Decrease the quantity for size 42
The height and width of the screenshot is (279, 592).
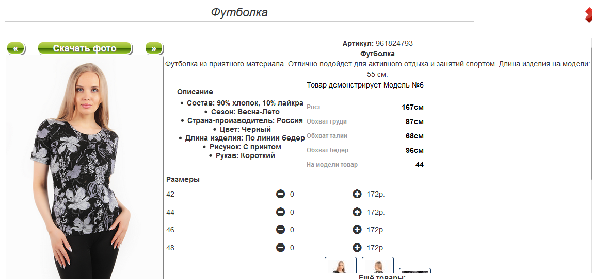pyautogui.click(x=281, y=194)
